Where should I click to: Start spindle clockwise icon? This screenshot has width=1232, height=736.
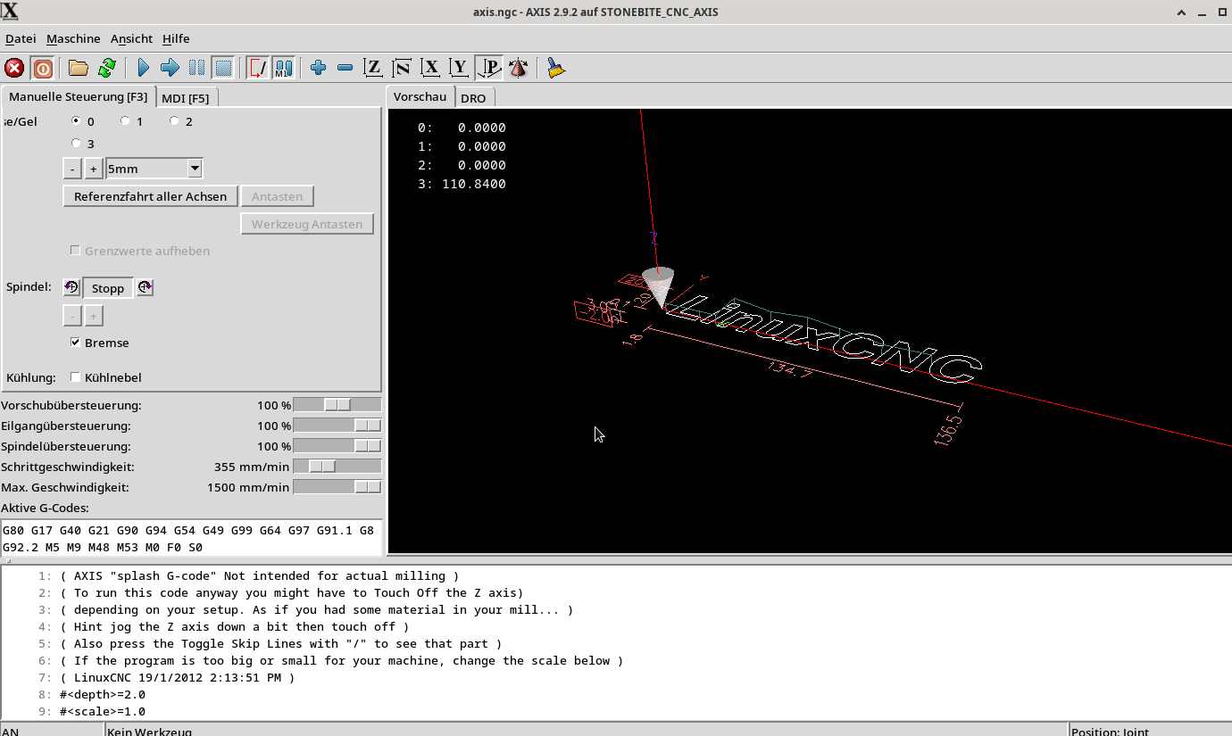click(x=145, y=287)
